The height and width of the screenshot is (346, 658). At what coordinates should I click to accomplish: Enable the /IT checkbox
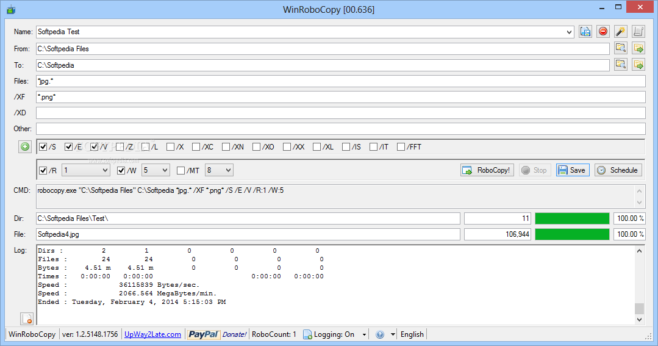373,147
